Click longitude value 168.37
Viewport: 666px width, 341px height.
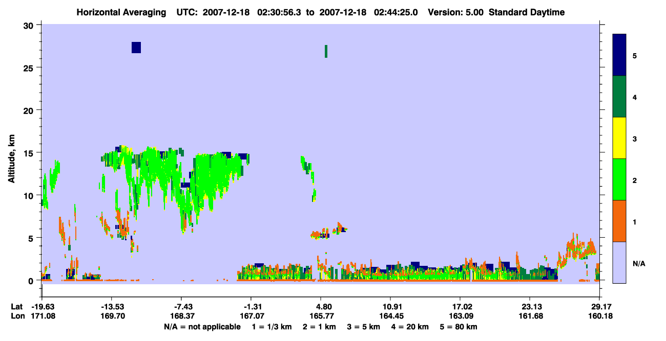183,316
